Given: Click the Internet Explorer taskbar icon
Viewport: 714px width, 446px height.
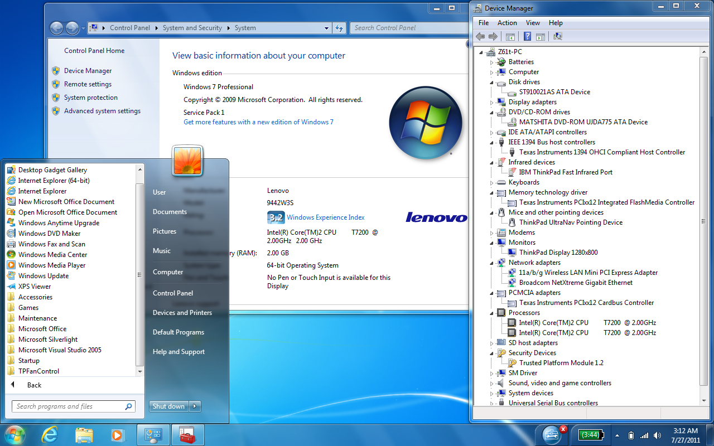Looking at the screenshot, I should point(50,435).
